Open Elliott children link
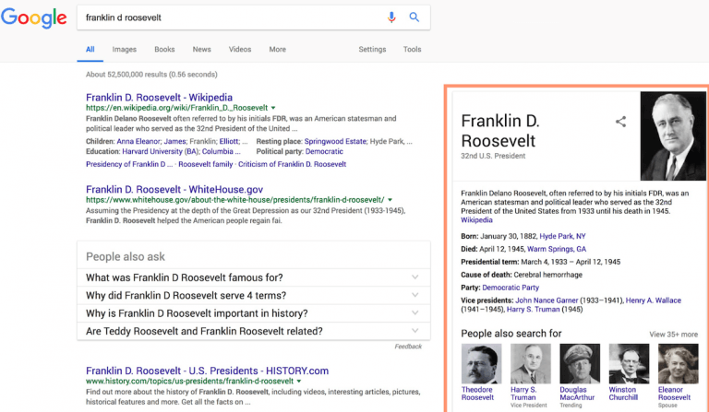The width and height of the screenshot is (709, 412). [229, 141]
